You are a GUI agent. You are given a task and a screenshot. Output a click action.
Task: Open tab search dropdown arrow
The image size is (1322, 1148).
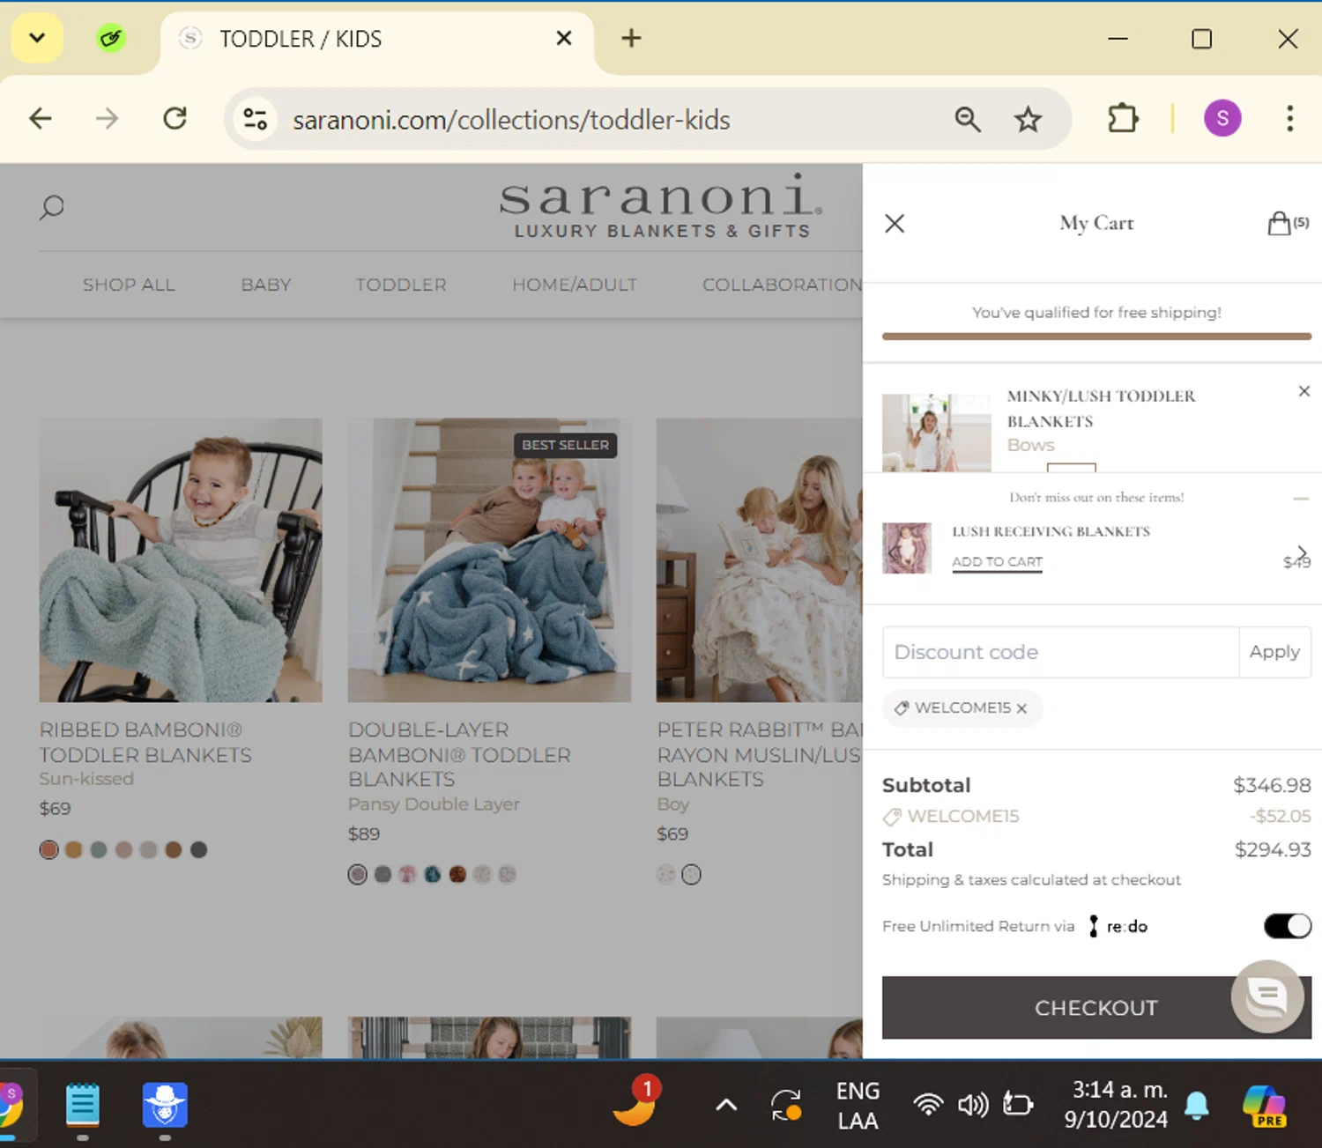[37, 38]
